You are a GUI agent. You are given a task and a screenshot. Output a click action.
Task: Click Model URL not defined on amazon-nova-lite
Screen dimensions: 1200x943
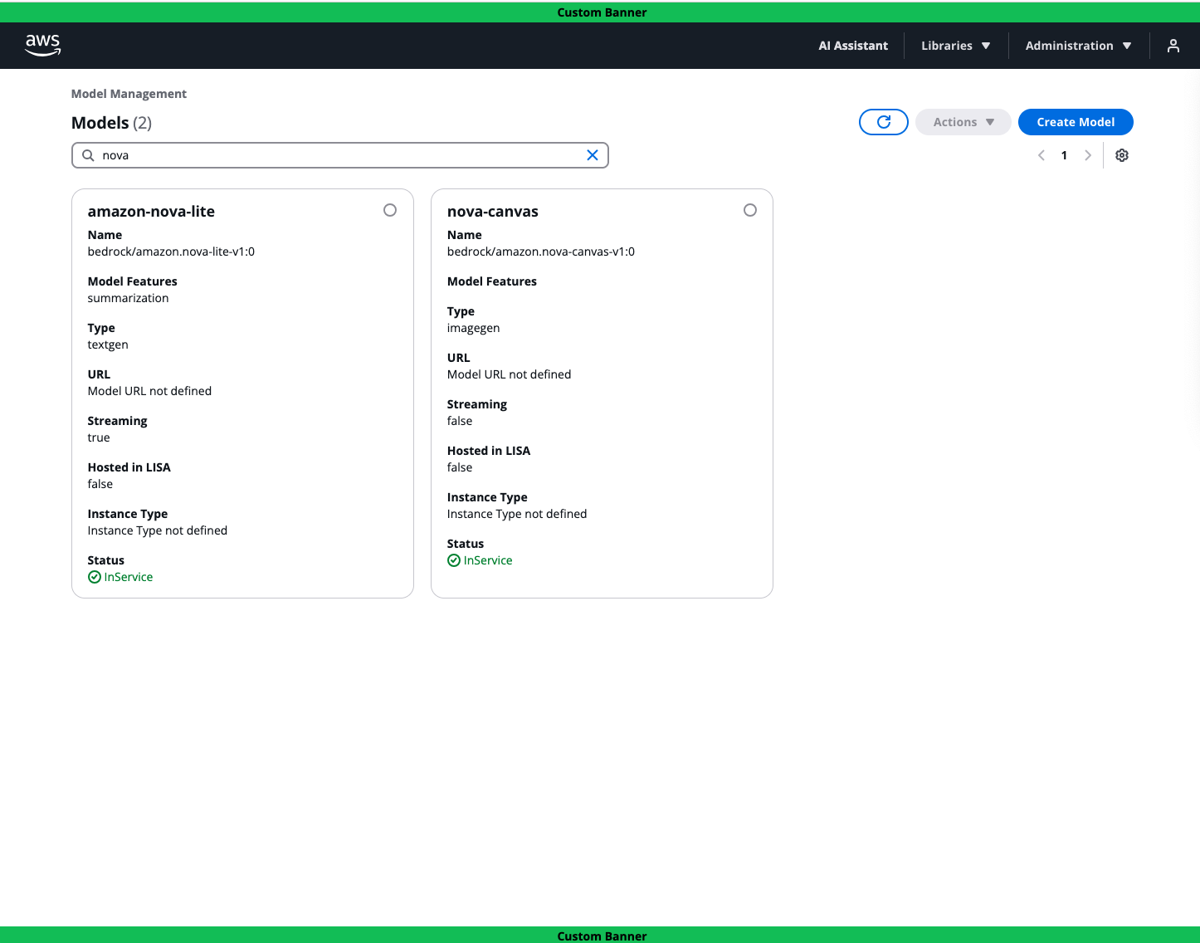149,391
